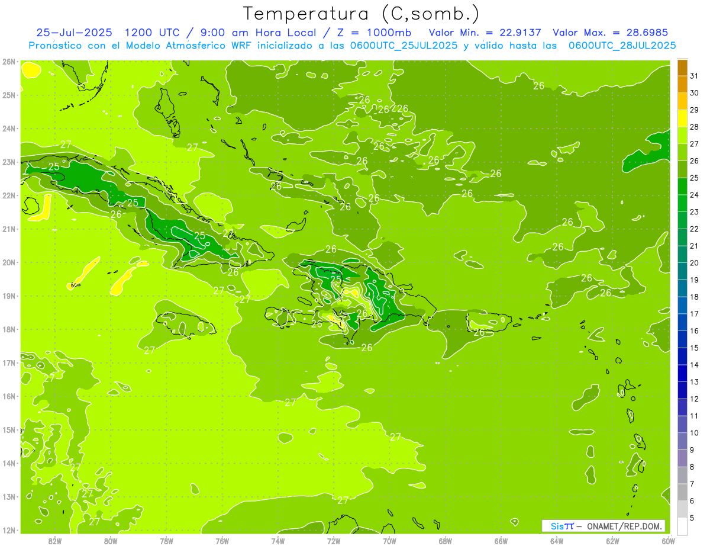The width and height of the screenshot is (710, 549).
Task: Click the "80W" longitude axis label
Action: (x=111, y=541)
